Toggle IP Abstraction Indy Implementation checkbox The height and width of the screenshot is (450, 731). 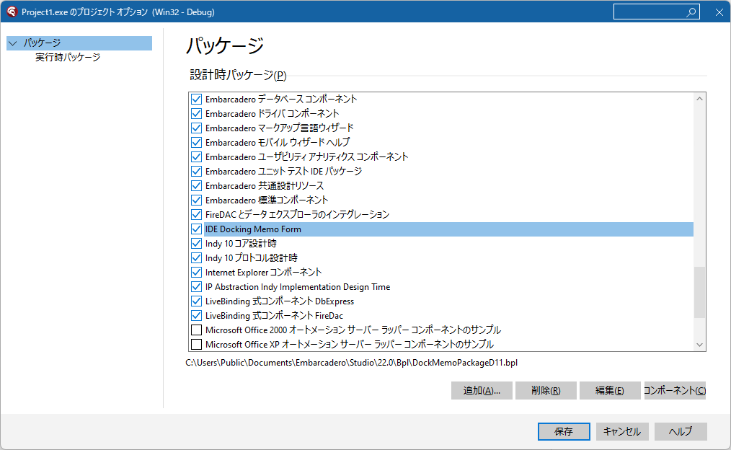point(196,287)
